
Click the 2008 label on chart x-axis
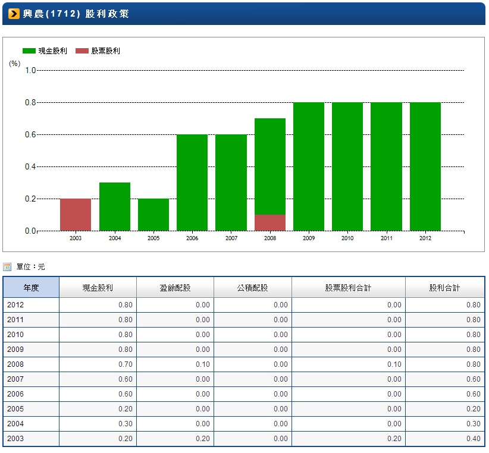coord(270,238)
